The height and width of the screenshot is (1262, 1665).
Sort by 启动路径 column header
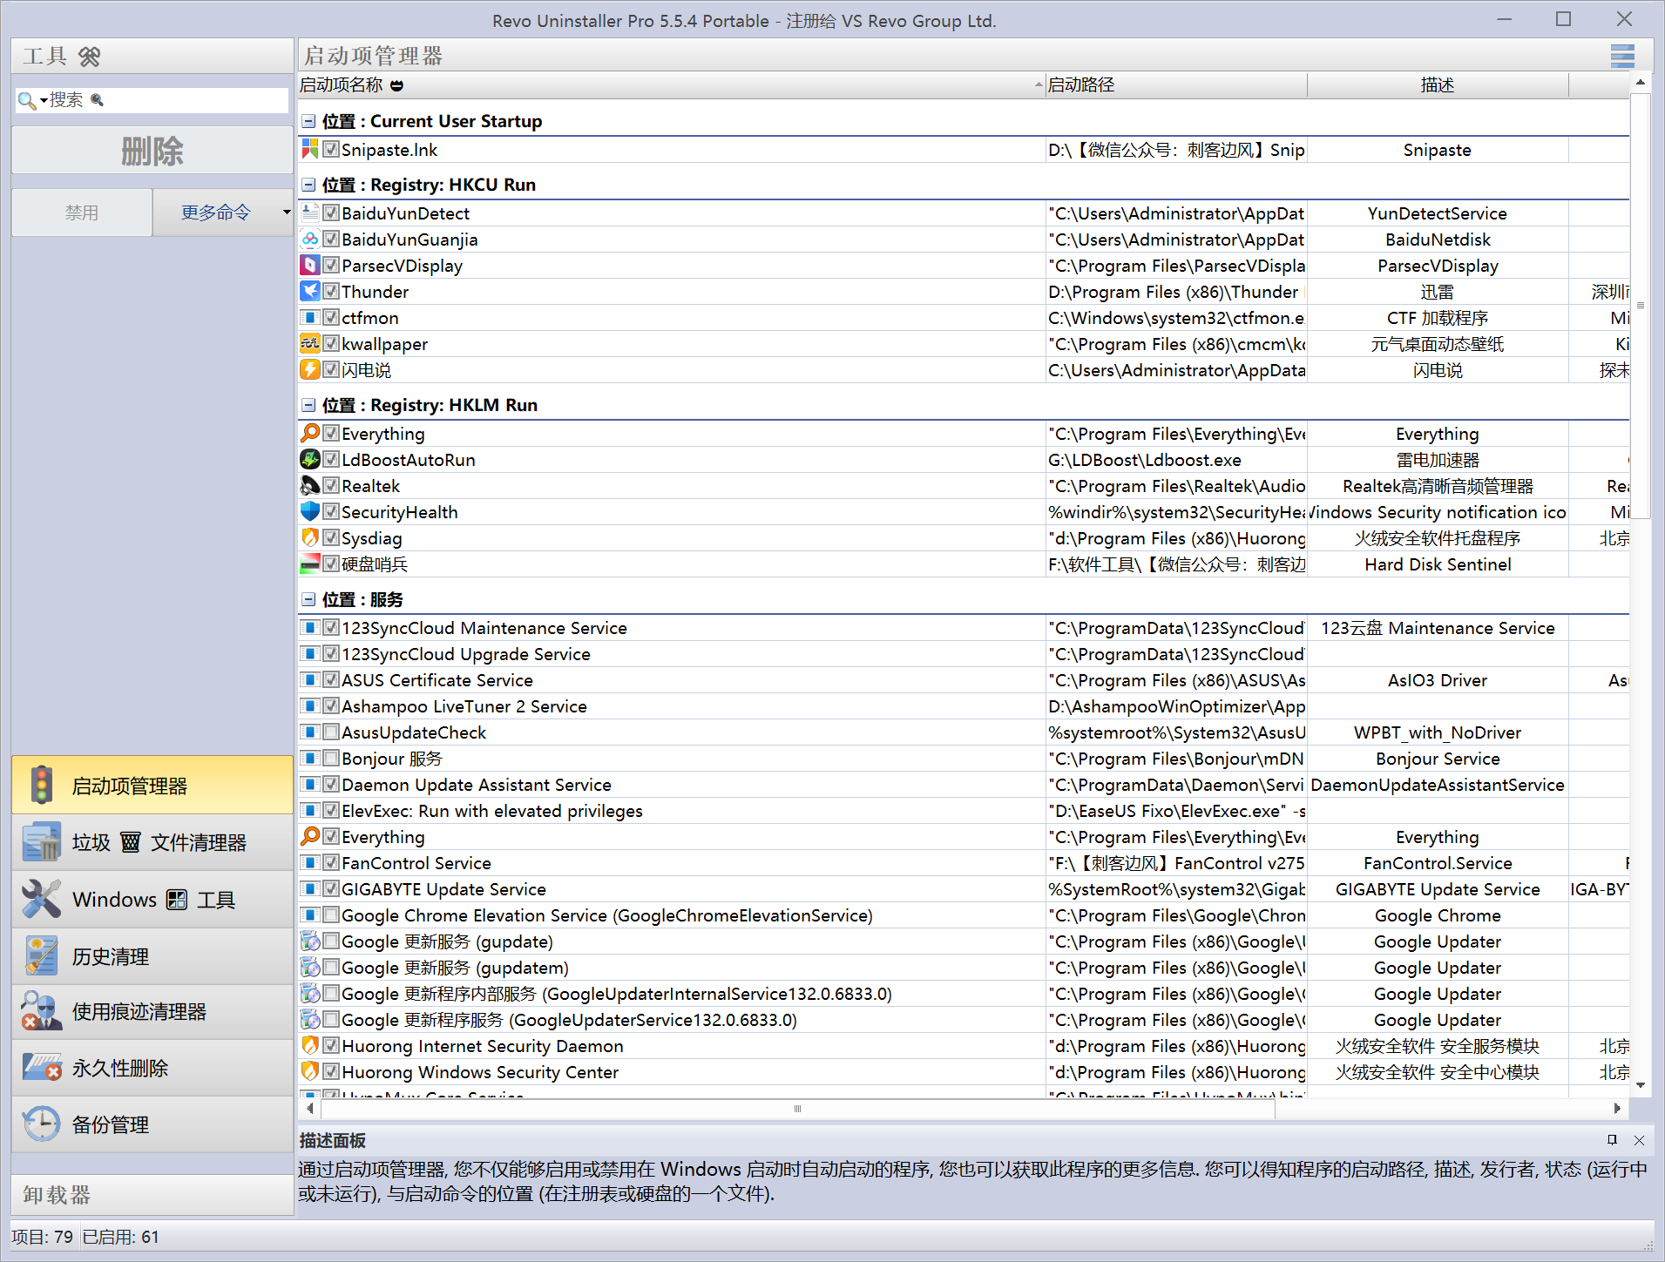1175,84
